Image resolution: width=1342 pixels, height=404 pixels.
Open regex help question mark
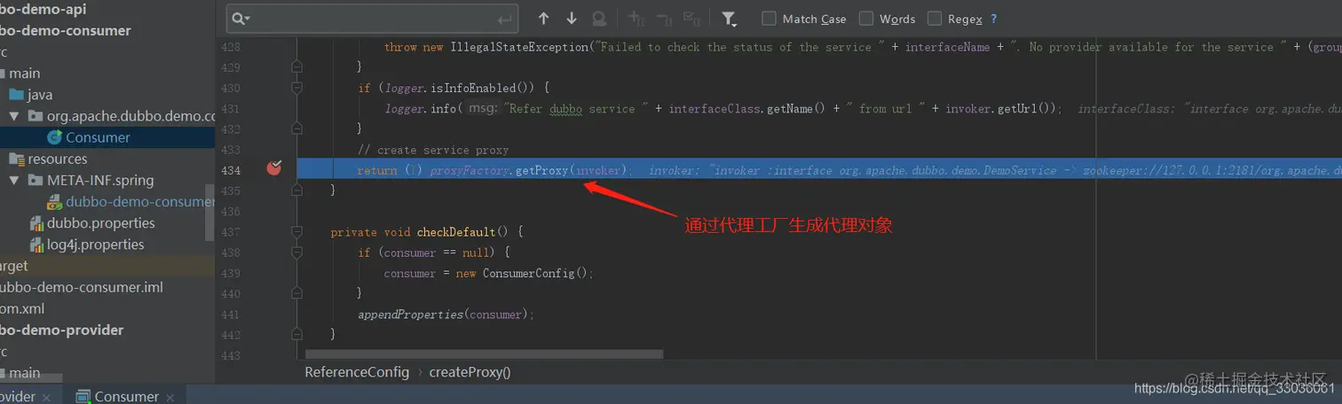(993, 19)
